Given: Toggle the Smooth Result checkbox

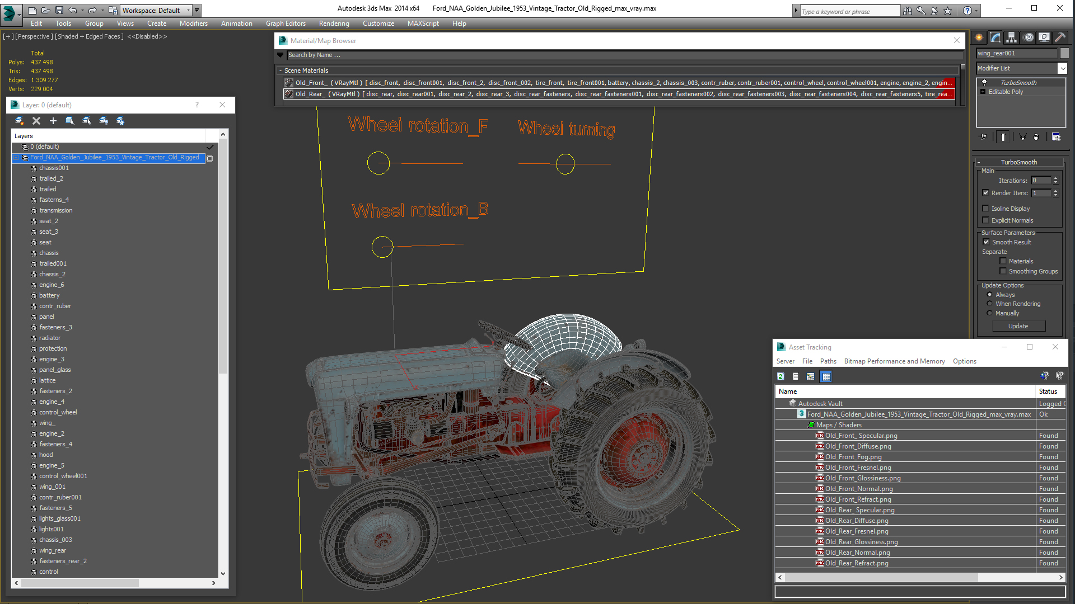Looking at the screenshot, I should click(986, 242).
